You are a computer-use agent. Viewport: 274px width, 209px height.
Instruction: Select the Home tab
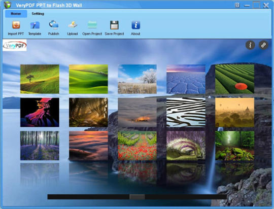pyautogui.click(x=16, y=14)
